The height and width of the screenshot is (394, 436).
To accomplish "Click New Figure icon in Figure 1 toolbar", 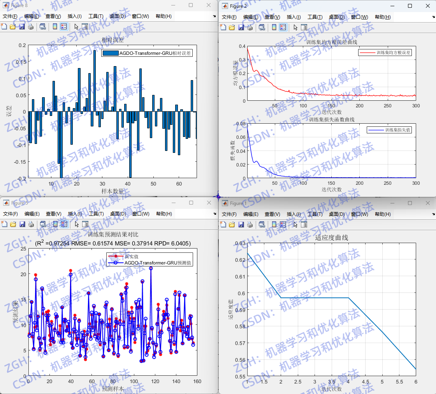I will (x=223, y=224).
